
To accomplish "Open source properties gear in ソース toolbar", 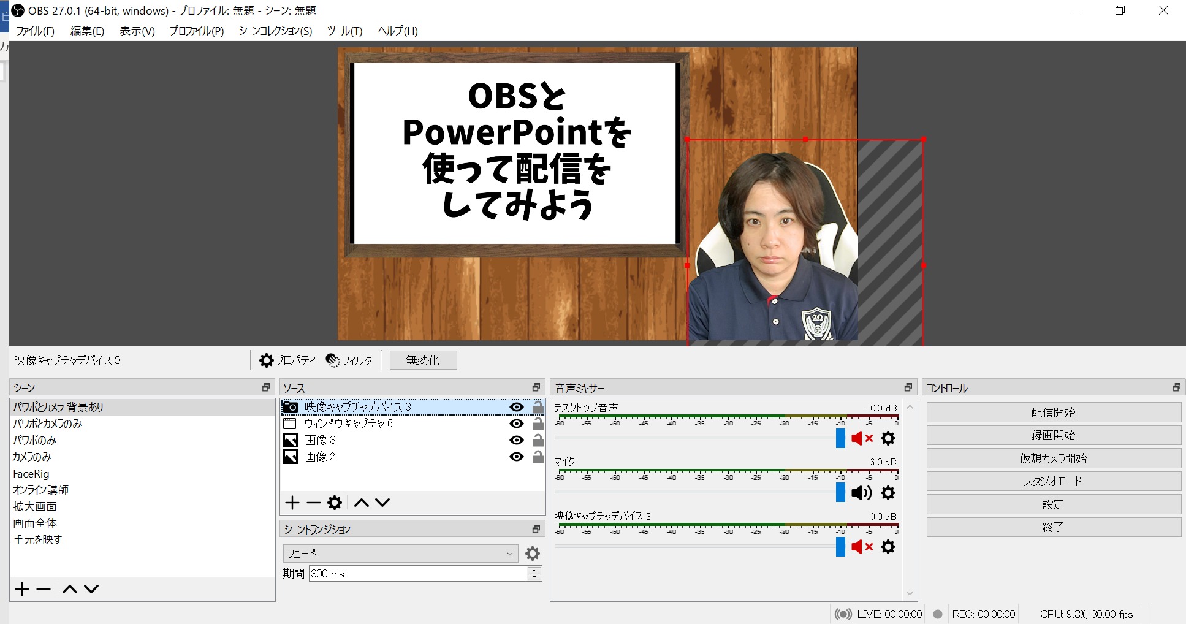I will [x=335, y=503].
